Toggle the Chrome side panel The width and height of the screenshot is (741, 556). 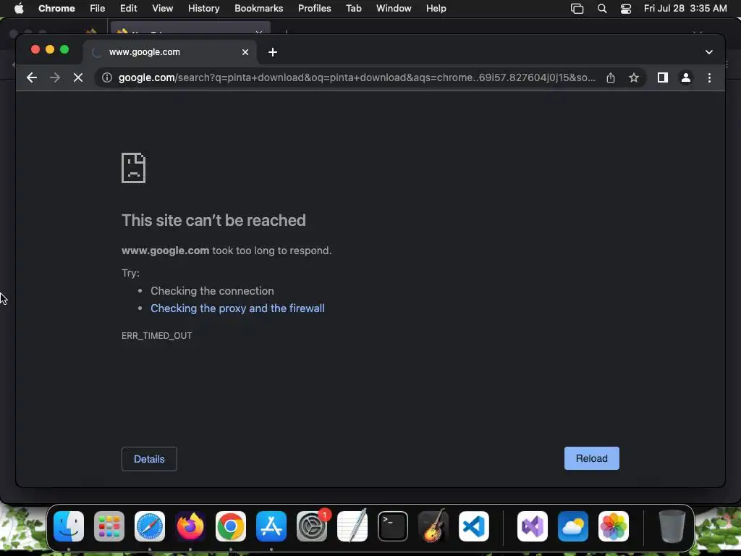[663, 77]
